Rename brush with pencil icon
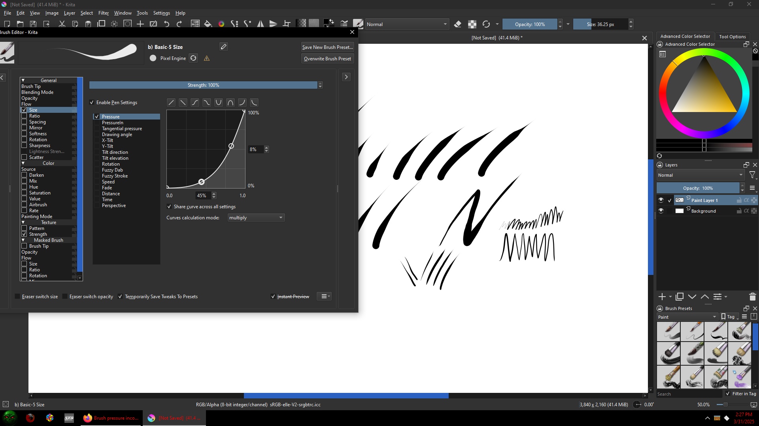 [x=223, y=47]
